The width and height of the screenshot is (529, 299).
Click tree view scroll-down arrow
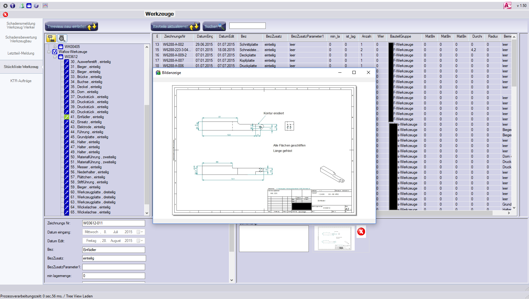click(x=147, y=213)
